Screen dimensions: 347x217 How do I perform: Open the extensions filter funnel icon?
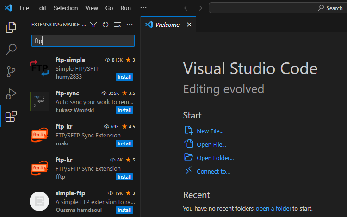pyautogui.click(x=93, y=25)
